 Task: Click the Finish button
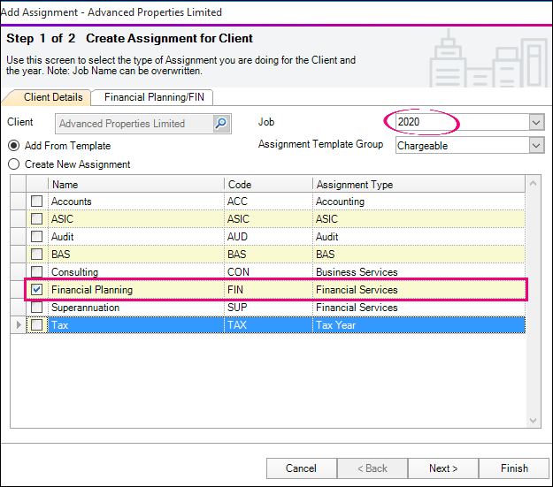click(x=513, y=468)
